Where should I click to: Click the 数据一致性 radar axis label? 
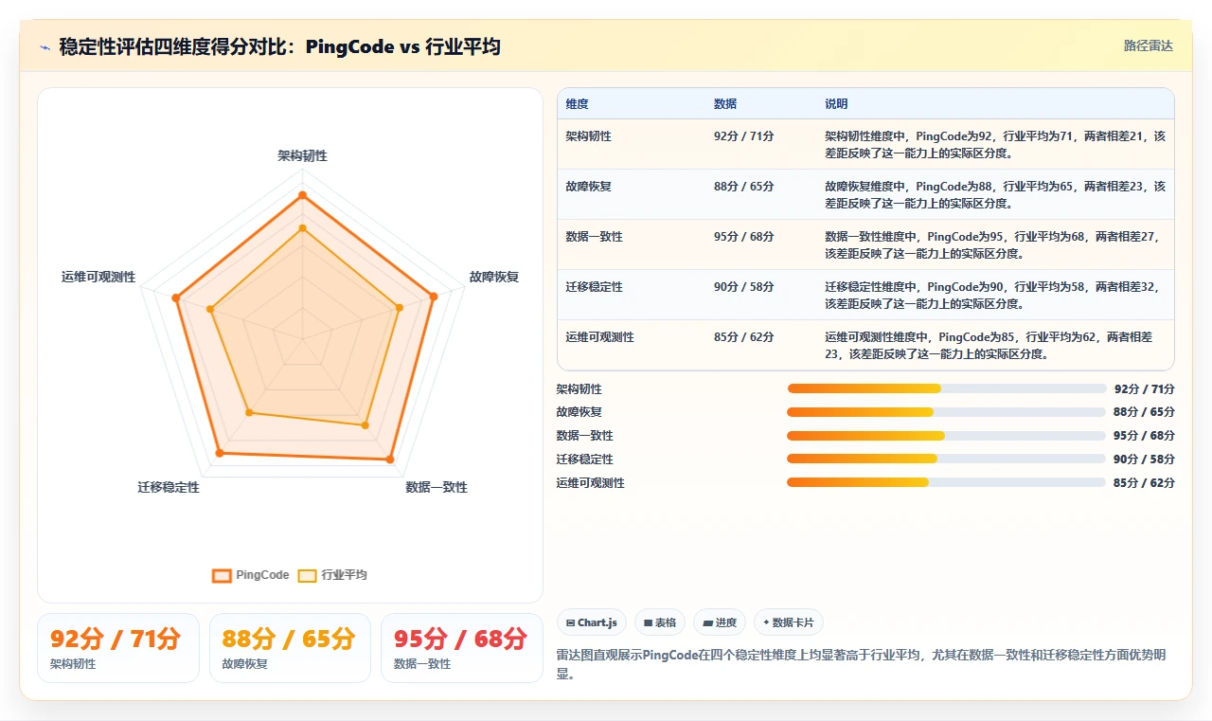click(x=437, y=487)
